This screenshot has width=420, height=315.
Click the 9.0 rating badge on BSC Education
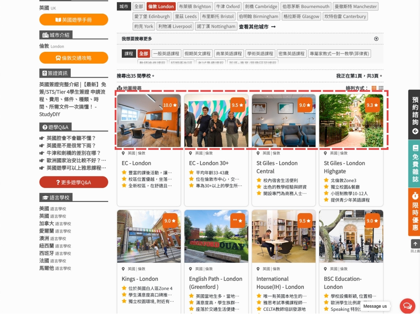372,221
